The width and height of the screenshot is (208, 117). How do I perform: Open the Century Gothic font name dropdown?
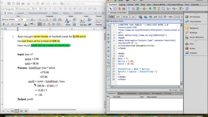[x=19, y=19]
